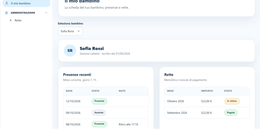Click Mensilità e ricevute di pagamento subtitle
260x129 pixels.
tap(185, 80)
